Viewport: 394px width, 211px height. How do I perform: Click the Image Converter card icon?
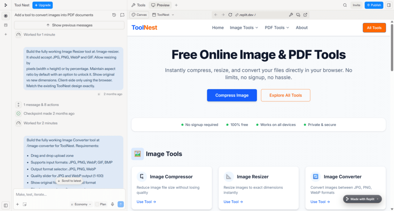[316, 177]
